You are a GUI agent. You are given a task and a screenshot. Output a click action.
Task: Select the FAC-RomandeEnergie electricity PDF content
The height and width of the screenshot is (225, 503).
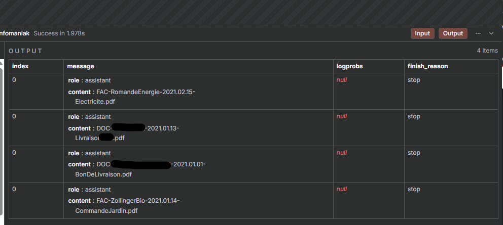pos(132,97)
